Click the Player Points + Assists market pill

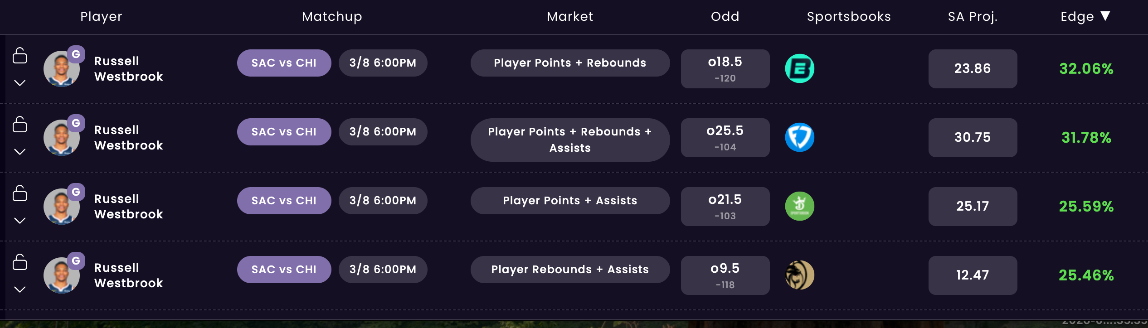(x=570, y=201)
